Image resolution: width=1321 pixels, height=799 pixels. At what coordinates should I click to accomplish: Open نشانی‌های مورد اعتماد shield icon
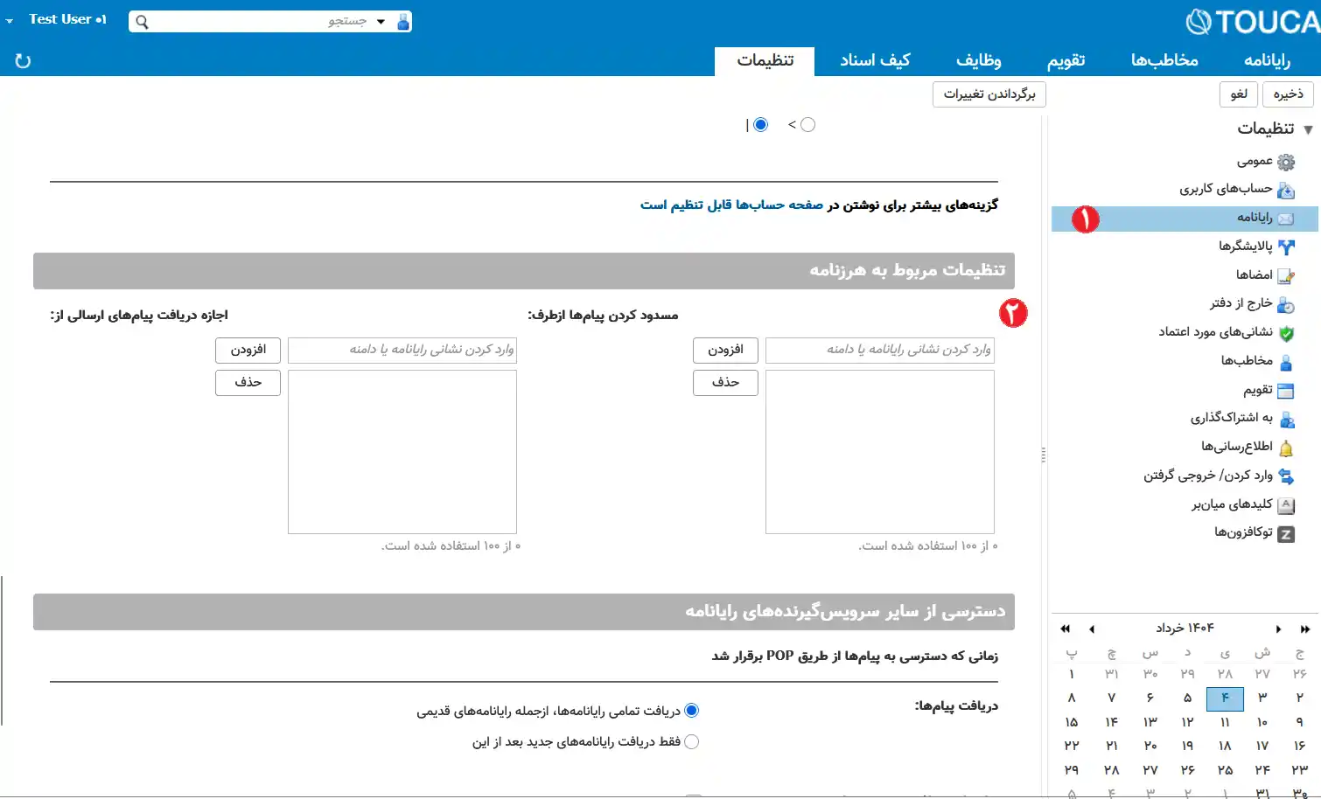pos(1285,333)
